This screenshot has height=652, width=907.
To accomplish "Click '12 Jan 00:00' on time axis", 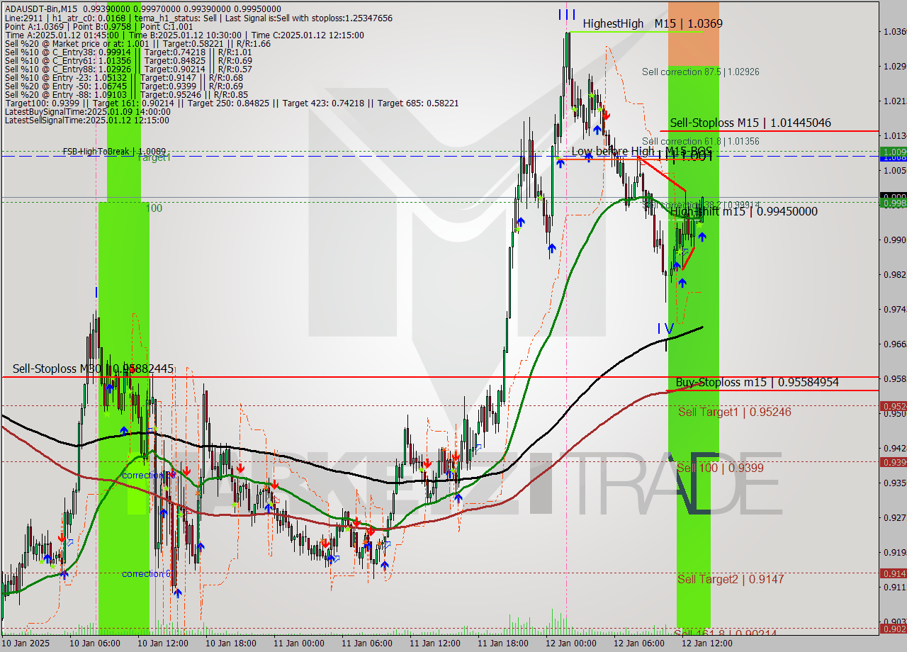I will click(x=570, y=643).
